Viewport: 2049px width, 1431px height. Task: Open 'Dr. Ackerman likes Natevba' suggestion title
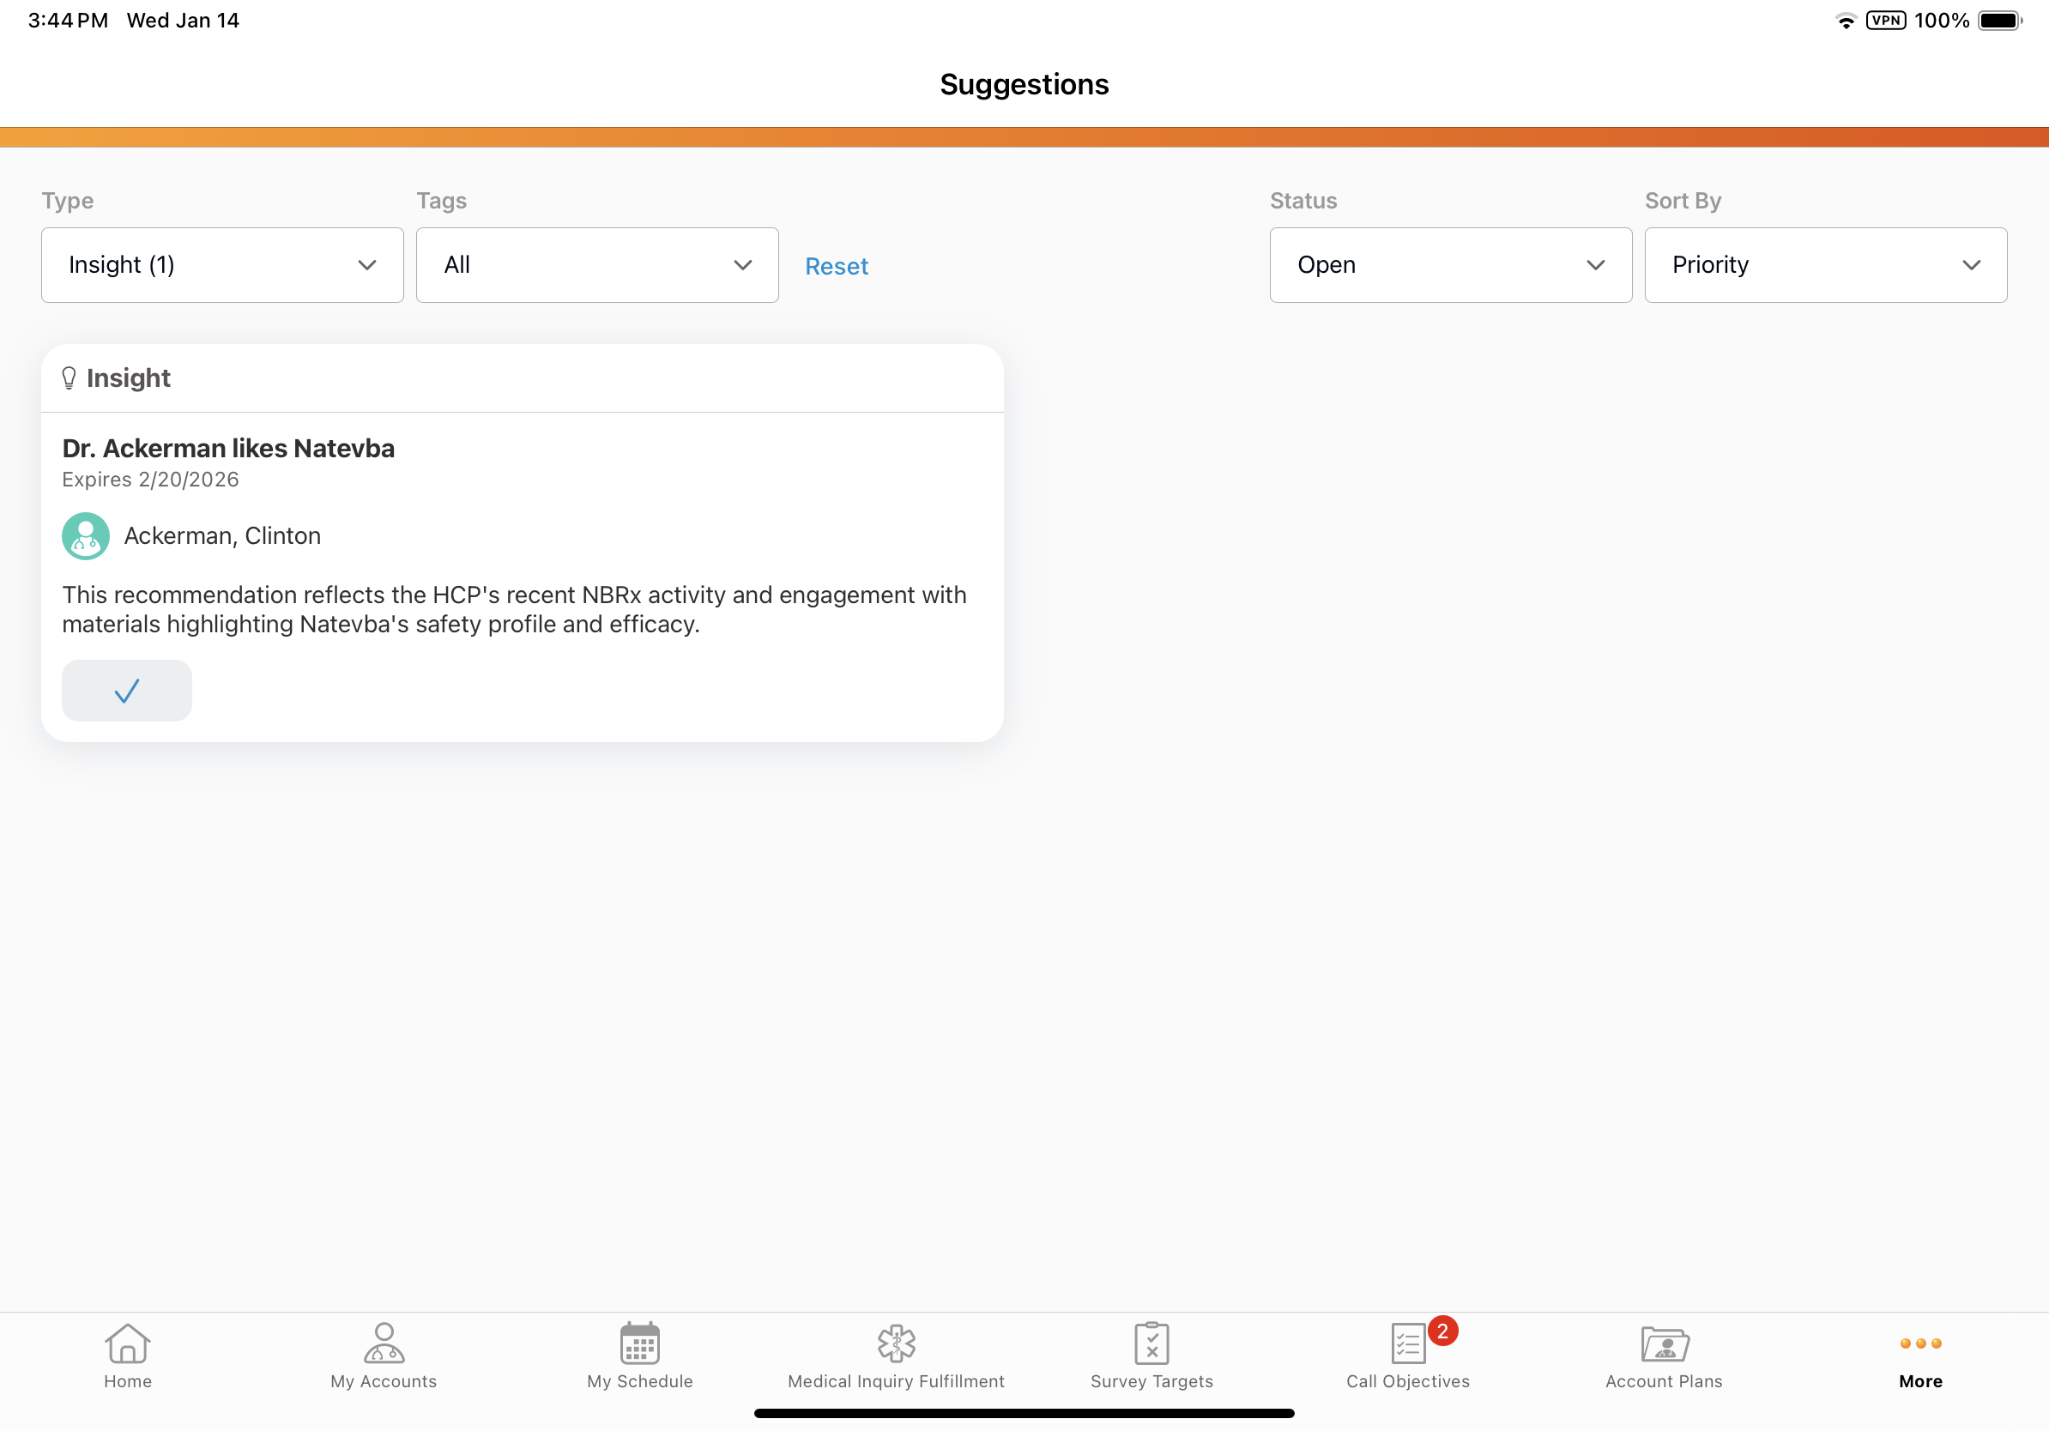[x=228, y=448]
